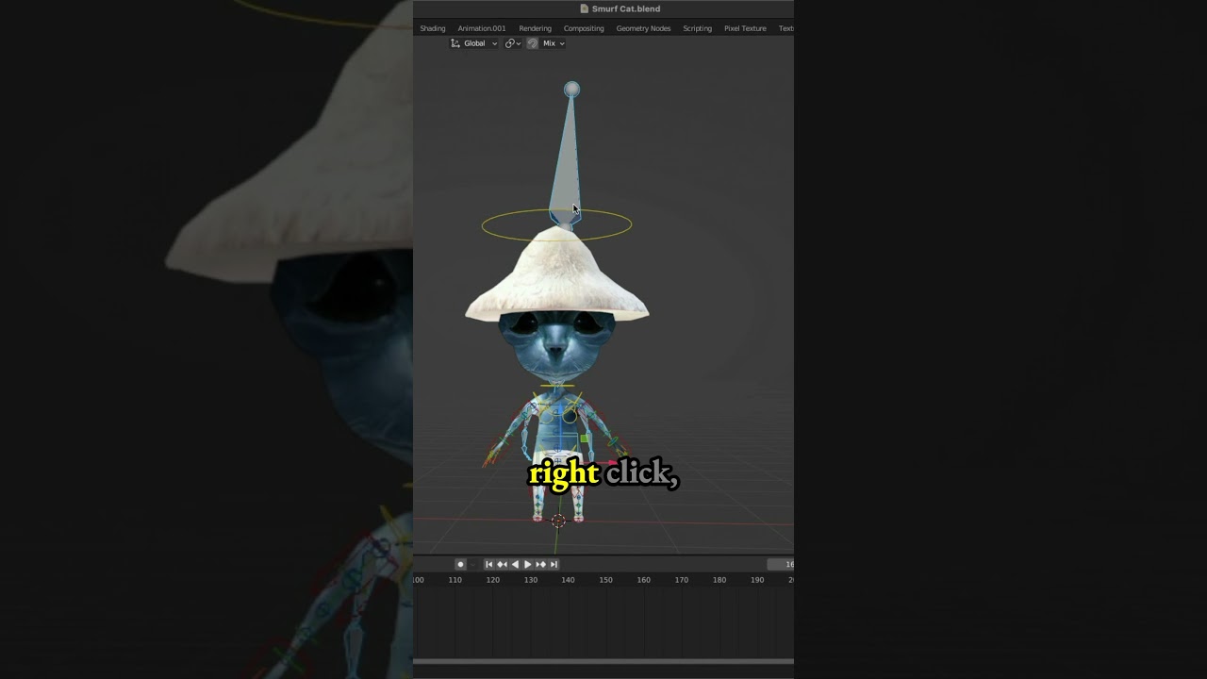Click frame 130 on the timeline ruler
The height and width of the screenshot is (679, 1207).
pyautogui.click(x=531, y=580)
